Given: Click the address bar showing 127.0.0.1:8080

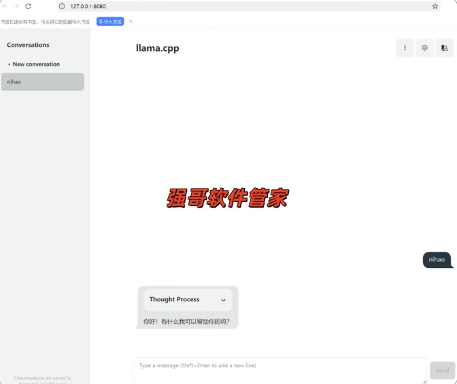Looking at the screenshot, I should (x=249, y=6).
